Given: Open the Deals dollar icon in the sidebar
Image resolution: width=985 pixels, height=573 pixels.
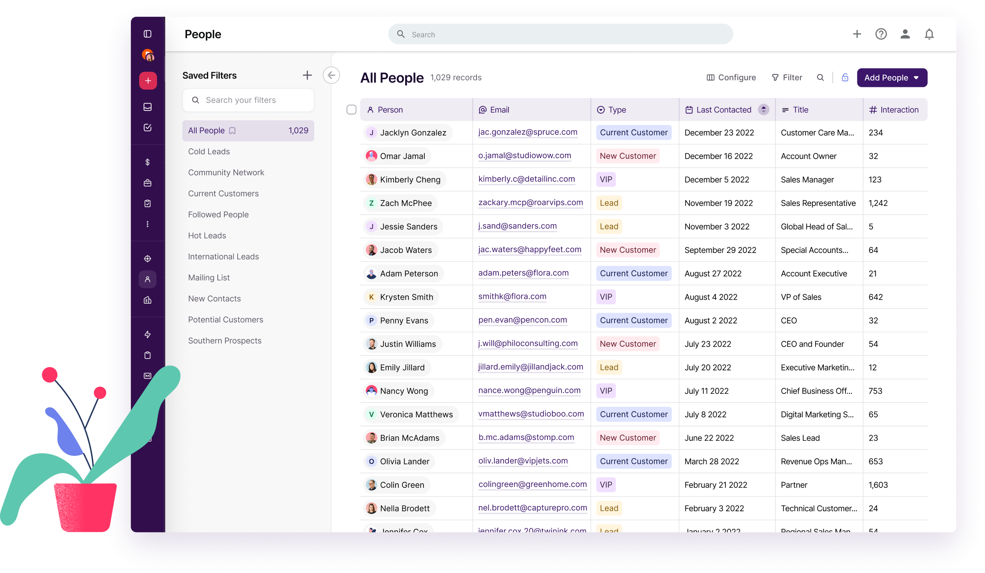Looking at the screenshot, I should pyautogui.click(x=148, y=162).
